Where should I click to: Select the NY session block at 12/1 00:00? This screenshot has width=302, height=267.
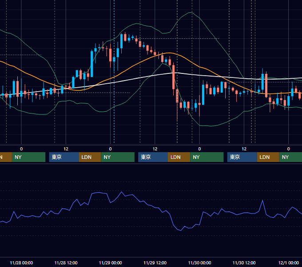(290, 157)
